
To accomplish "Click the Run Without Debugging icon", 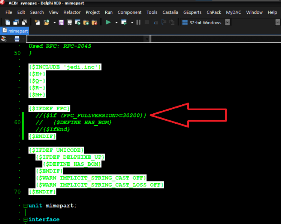I will (x=124, y=22).
